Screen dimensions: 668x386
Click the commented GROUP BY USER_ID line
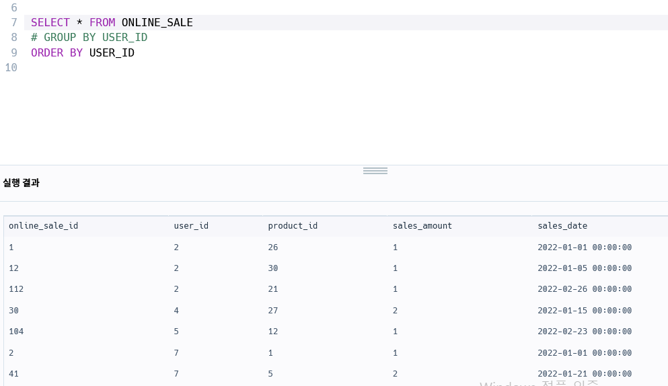coord(89,38)
